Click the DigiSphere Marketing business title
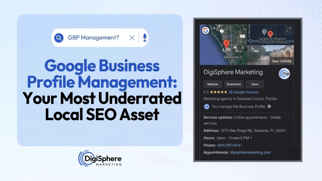 [x=233, y=72]
